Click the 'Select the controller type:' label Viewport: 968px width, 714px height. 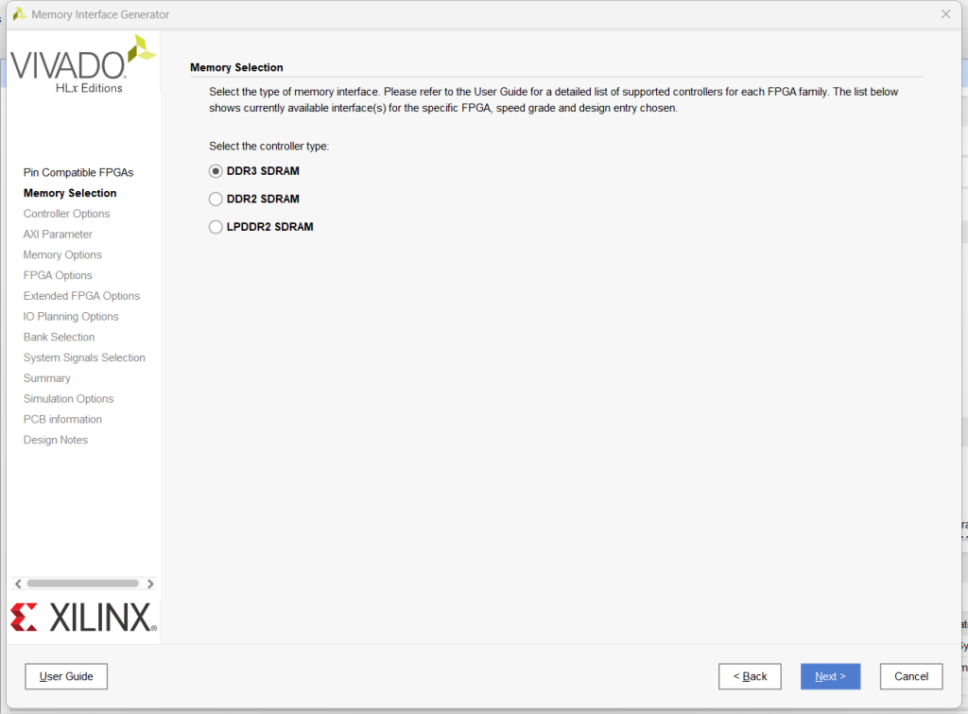269,147
